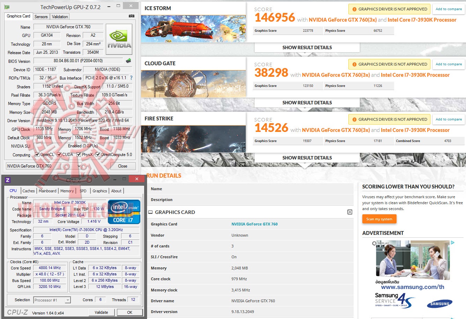The width and height of the screenshot is (466, 319).
Task: Add the Cloud Gate result to compare
Action: coord(449,64)
